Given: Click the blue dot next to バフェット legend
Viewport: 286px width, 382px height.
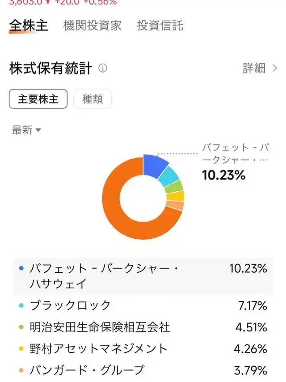Looking at the screenshot, I should point(21,269).
